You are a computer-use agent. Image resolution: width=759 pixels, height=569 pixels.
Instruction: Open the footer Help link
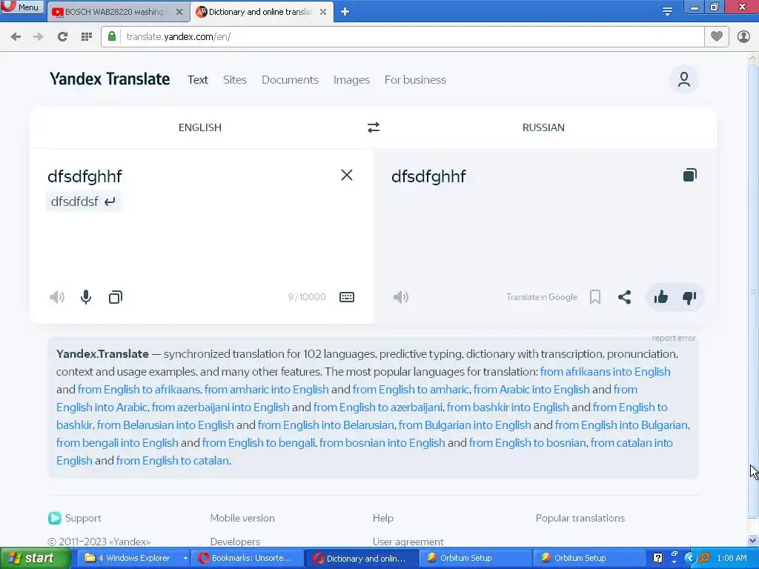tap(383, 518)
